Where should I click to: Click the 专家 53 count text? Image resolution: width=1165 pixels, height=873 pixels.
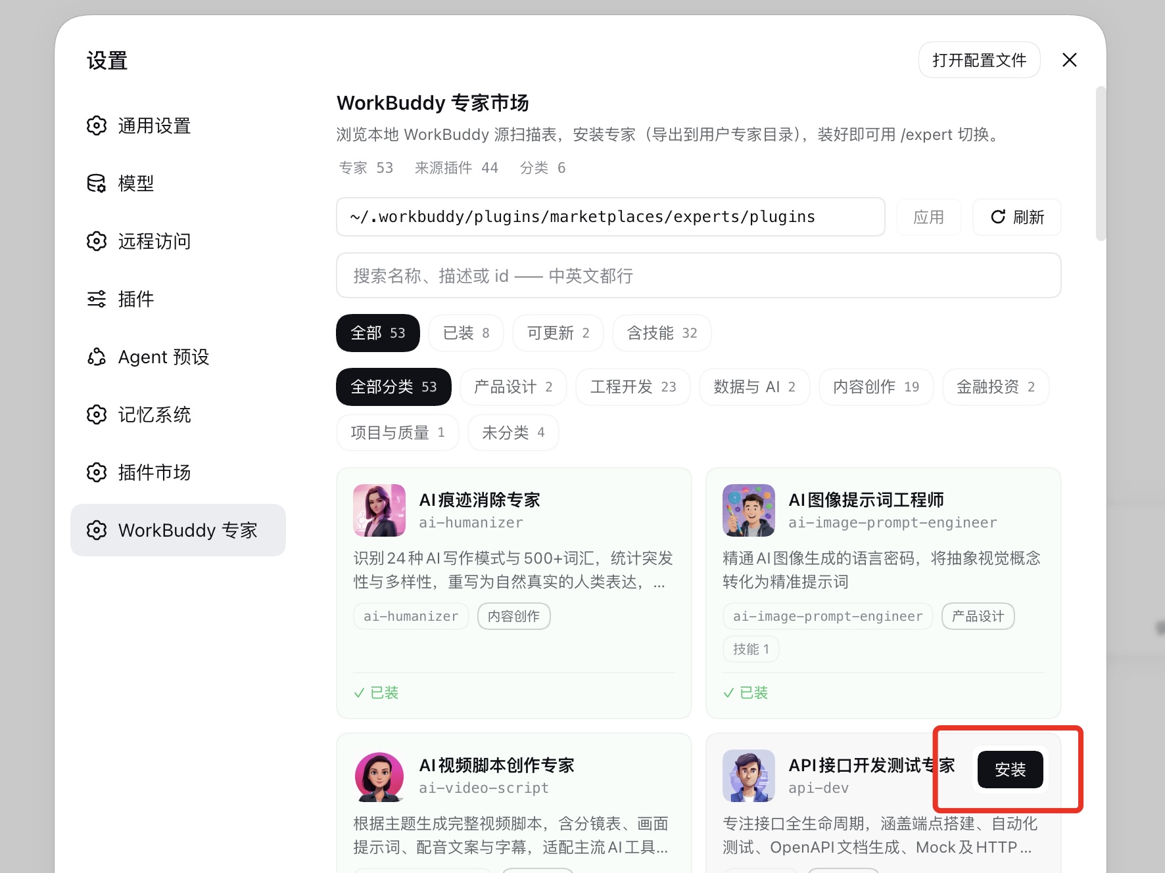point(366,168)
